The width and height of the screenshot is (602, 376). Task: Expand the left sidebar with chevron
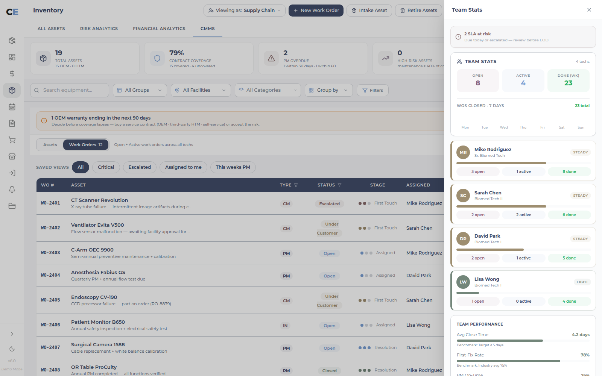[12, 334]
